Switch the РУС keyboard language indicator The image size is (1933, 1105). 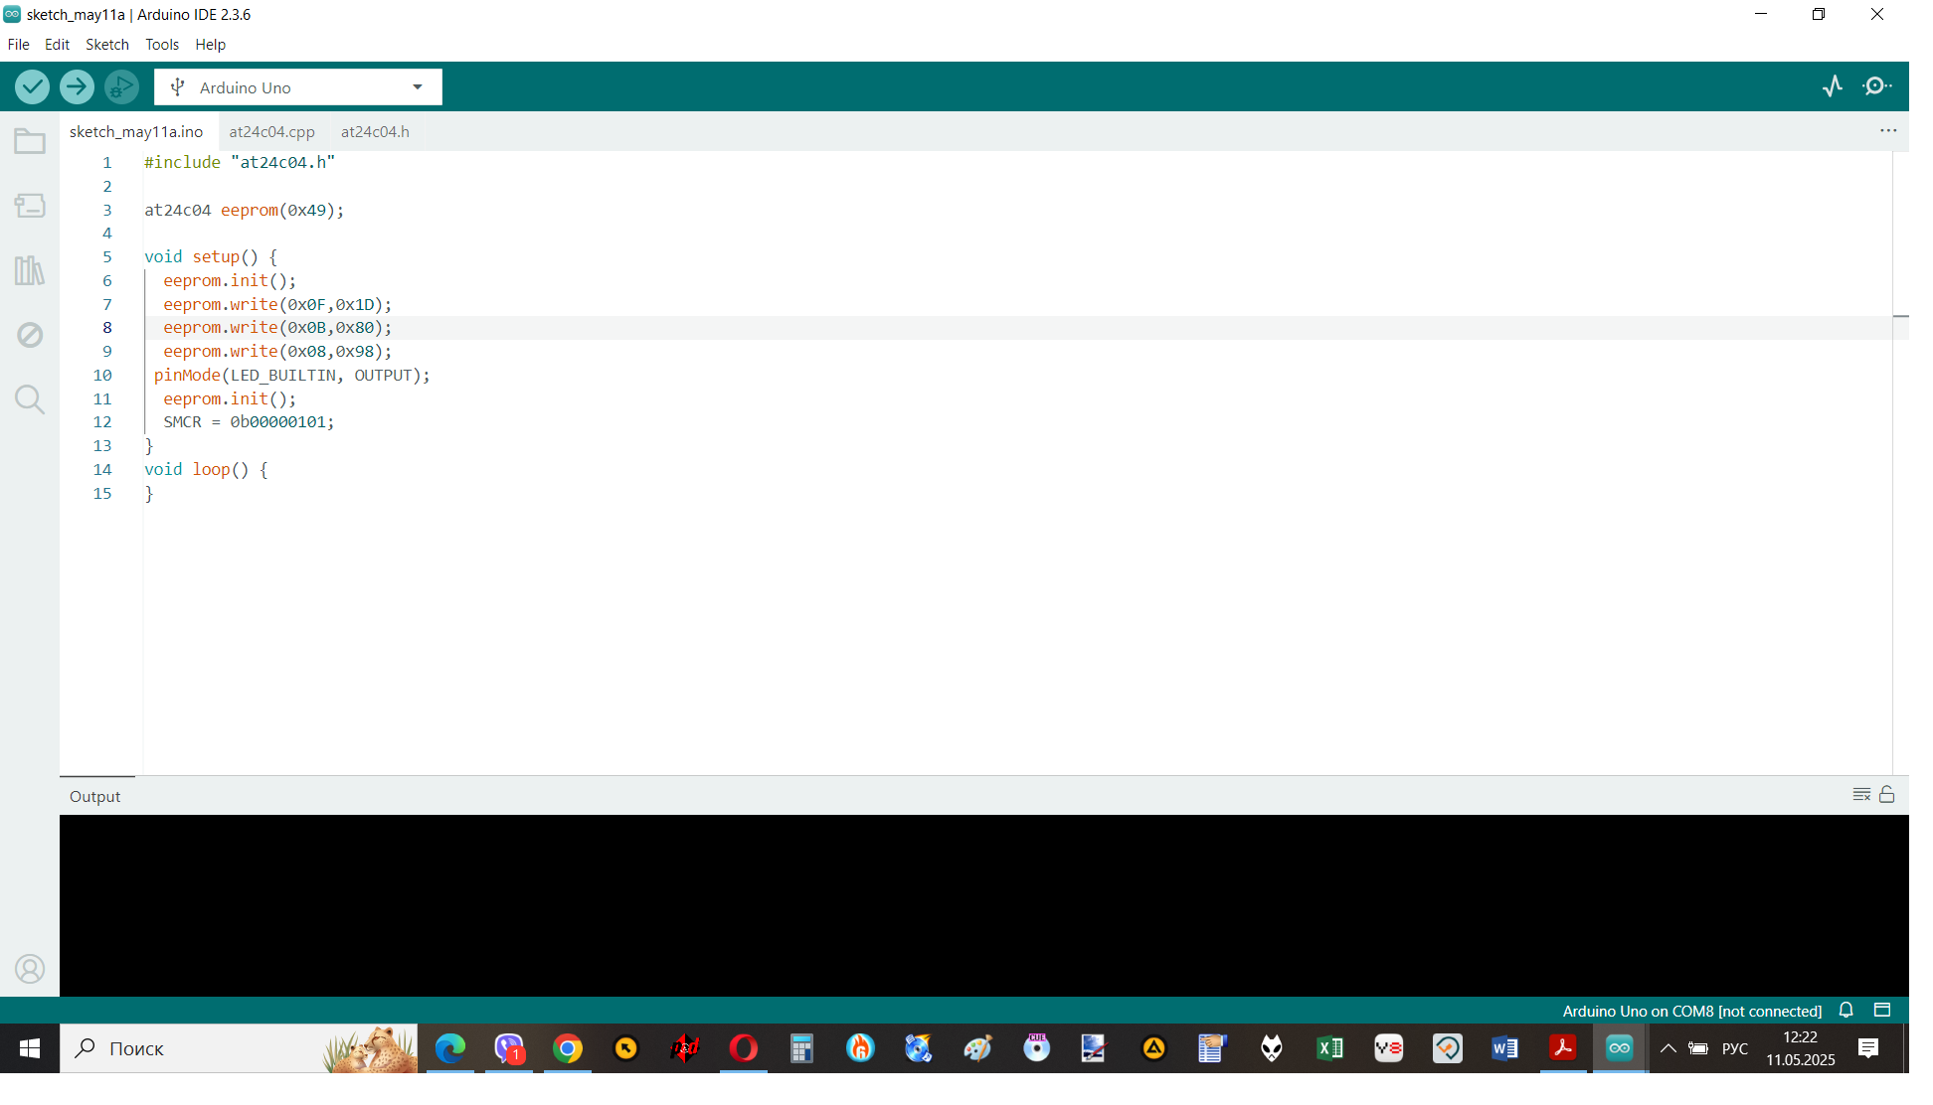(1735, 1048)
